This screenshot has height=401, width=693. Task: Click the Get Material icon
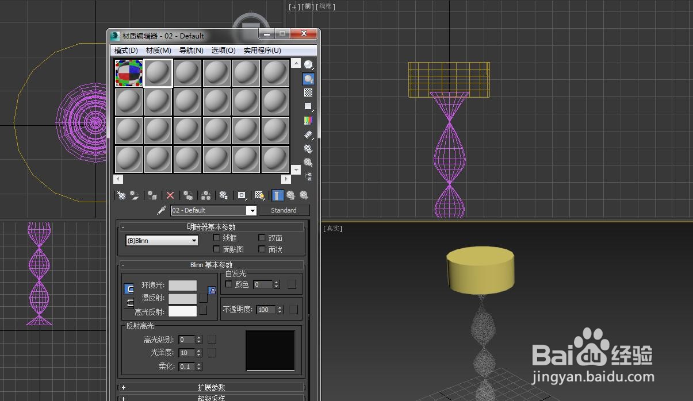(x=121, y=195)
